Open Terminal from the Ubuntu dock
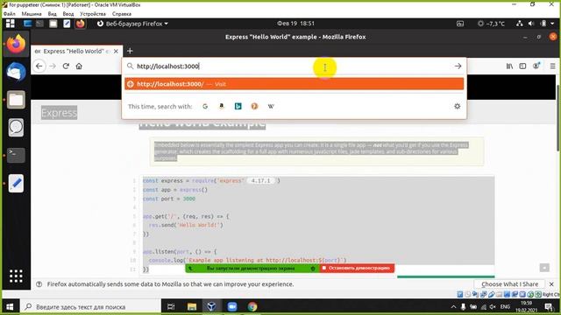Viewport: 561px width, 315px height. 16,156
